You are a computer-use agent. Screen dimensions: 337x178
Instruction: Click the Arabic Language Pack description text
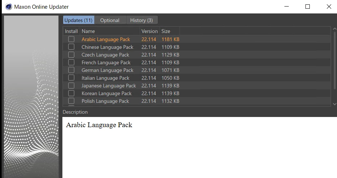(x=99, y=125)
